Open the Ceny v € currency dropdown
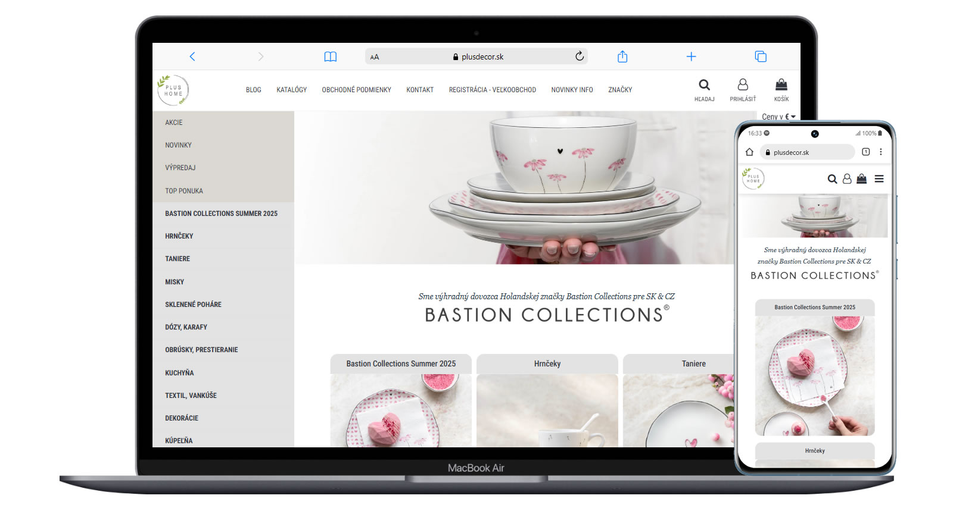This screenshot has width=953, height=511. point(778,117)
